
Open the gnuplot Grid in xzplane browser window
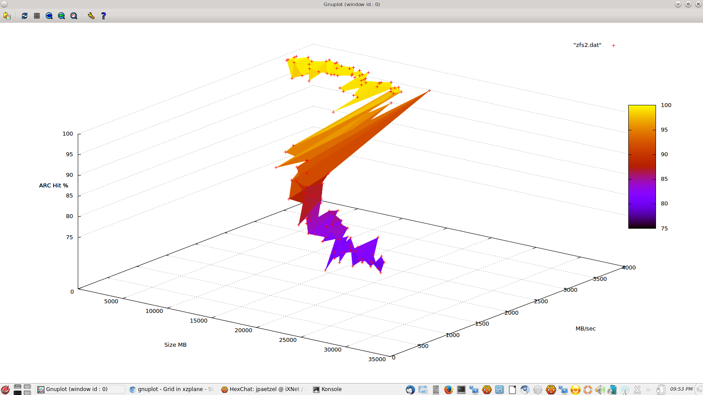pyautogui.click(x=171, y=389)
